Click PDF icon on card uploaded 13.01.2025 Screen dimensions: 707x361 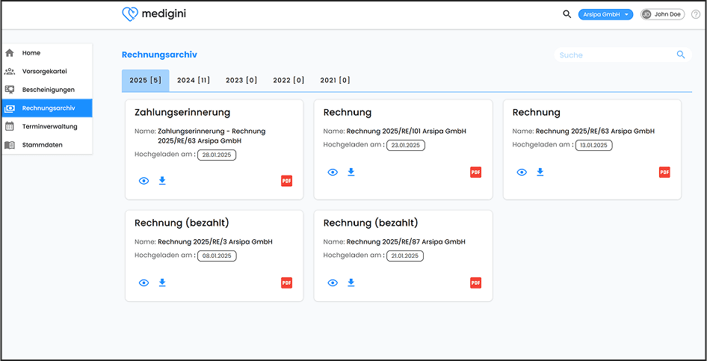tap(664, 172)
